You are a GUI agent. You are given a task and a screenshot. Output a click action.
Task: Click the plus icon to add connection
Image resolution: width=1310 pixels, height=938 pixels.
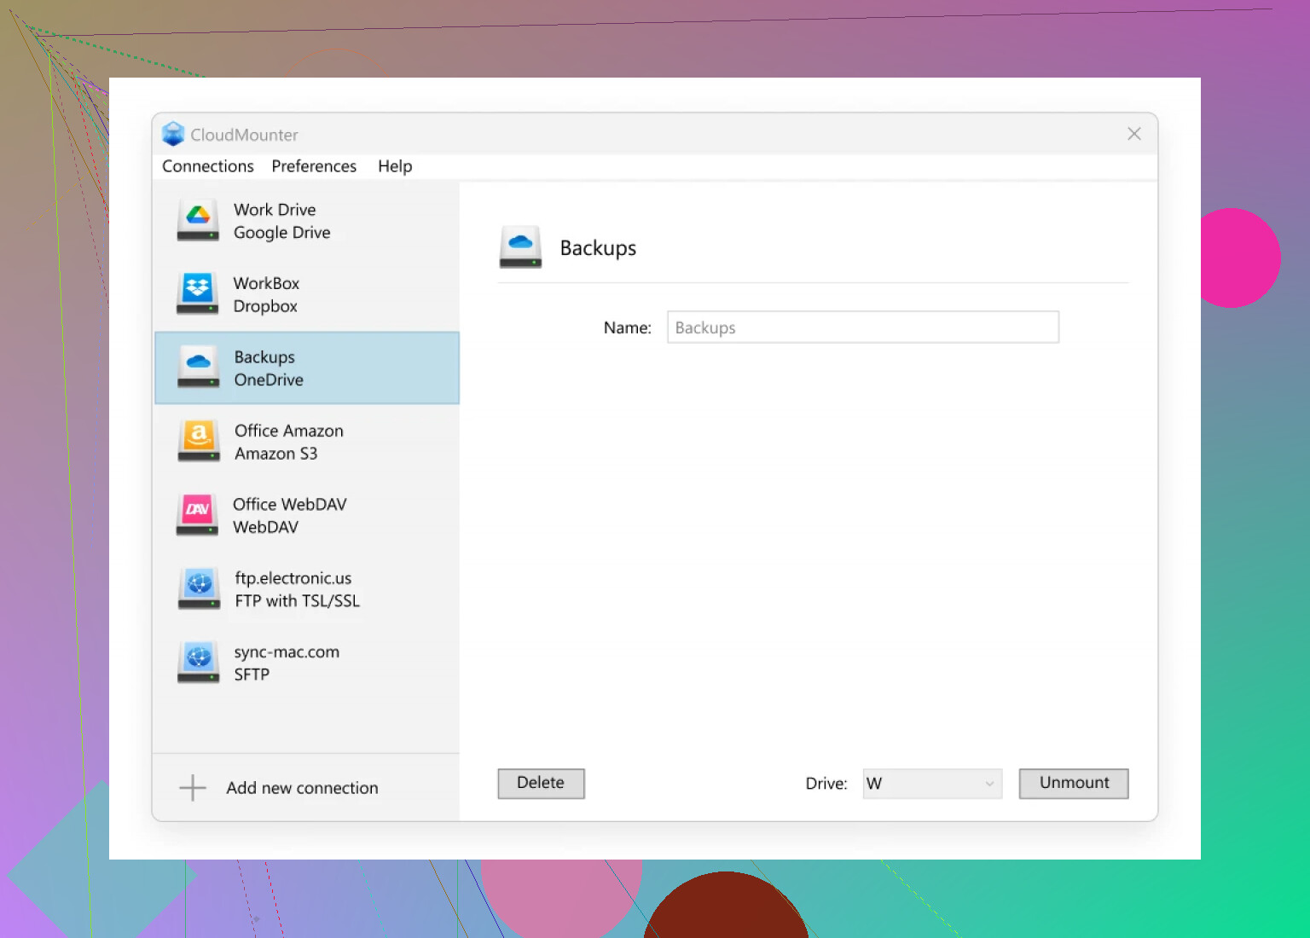193,787
